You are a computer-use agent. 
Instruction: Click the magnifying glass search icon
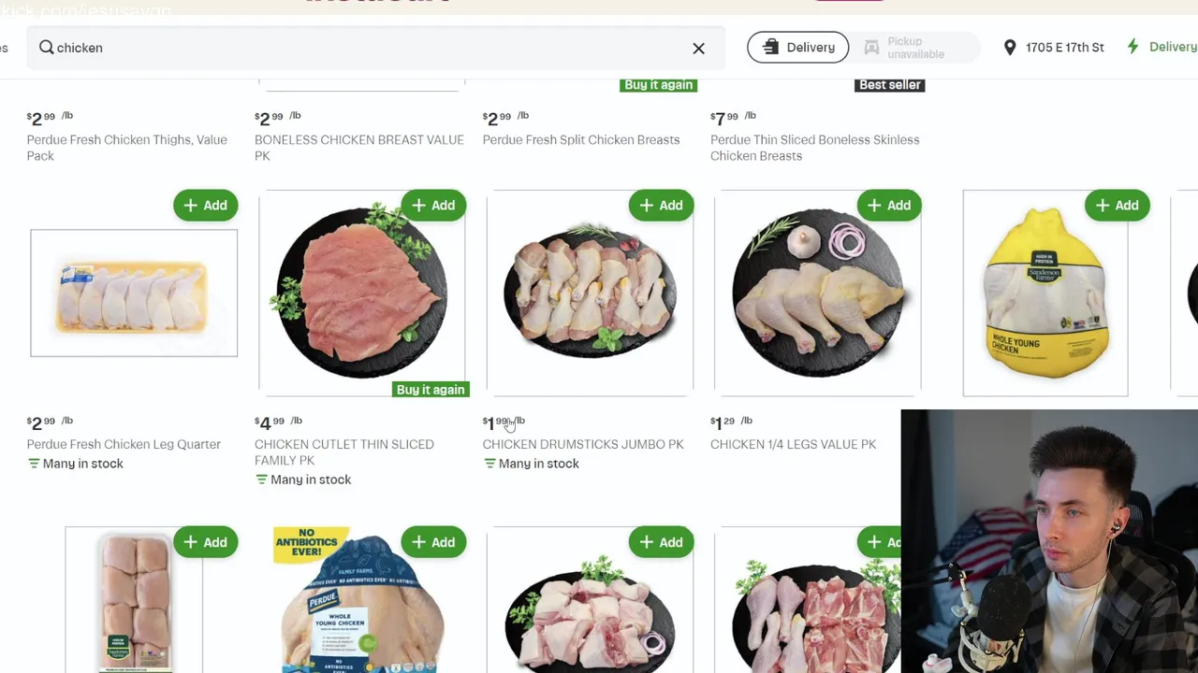(46, 48)
